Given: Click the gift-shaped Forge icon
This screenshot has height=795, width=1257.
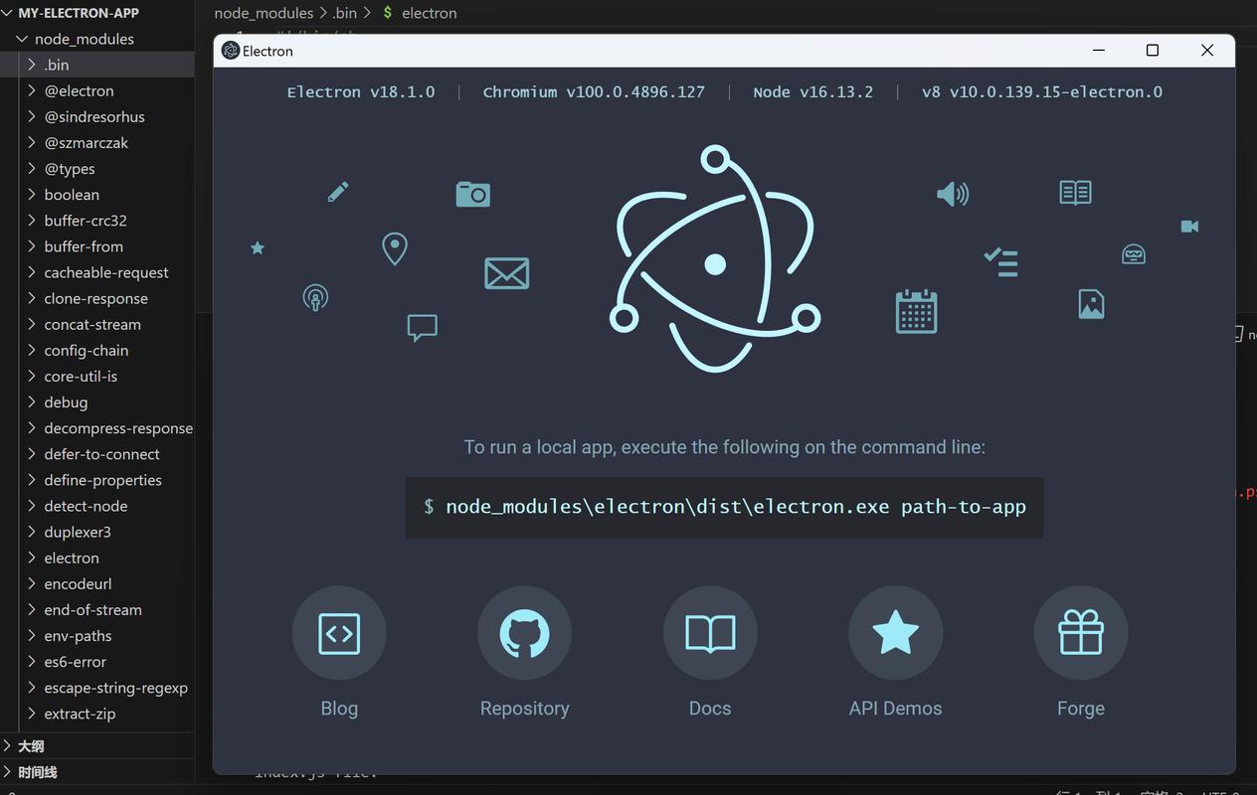Looking at the screenshot, I should pos(1081,633).
